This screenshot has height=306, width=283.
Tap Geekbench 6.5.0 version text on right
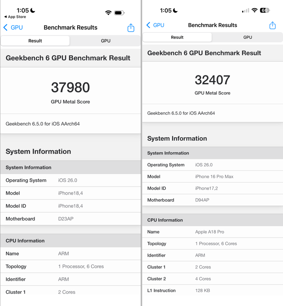(181, 113)
